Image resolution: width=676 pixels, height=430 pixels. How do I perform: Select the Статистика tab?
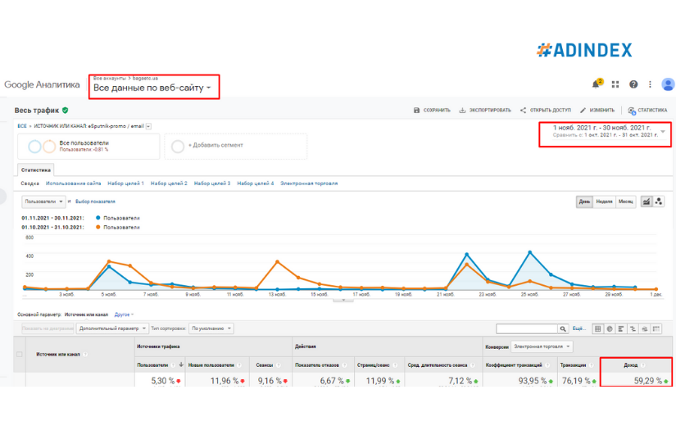(x=36, y=170)
